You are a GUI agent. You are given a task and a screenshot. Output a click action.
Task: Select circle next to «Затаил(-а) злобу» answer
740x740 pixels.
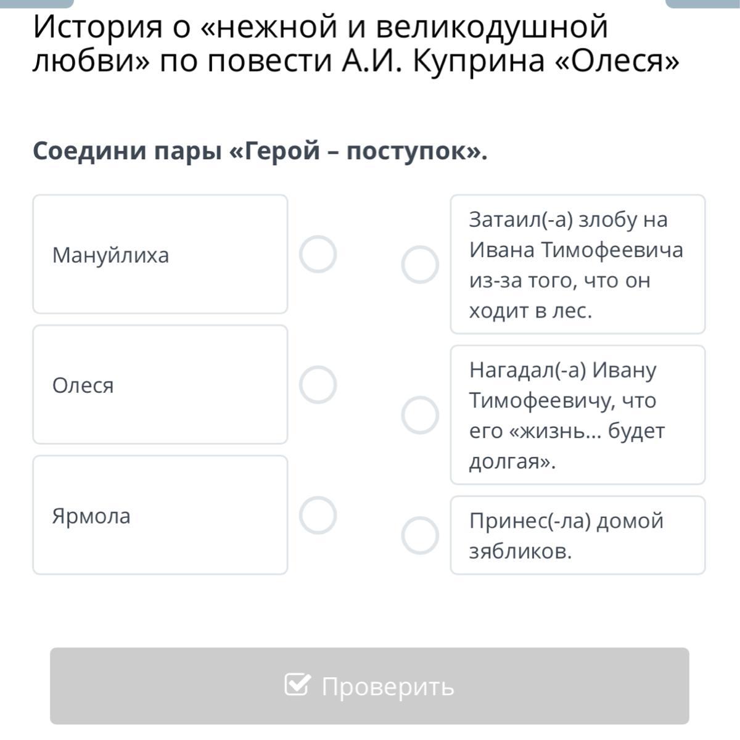click(420, 265)
